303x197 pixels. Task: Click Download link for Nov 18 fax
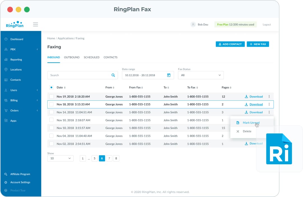256,104
